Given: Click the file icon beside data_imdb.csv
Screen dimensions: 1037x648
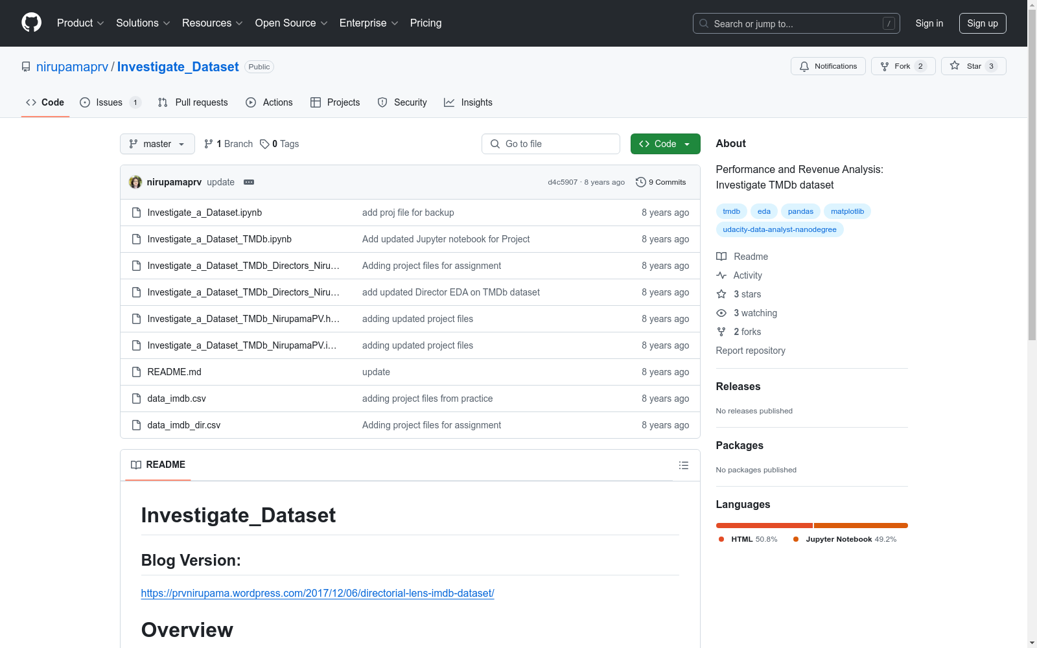Looking at the screenshot, I should 136,399.
